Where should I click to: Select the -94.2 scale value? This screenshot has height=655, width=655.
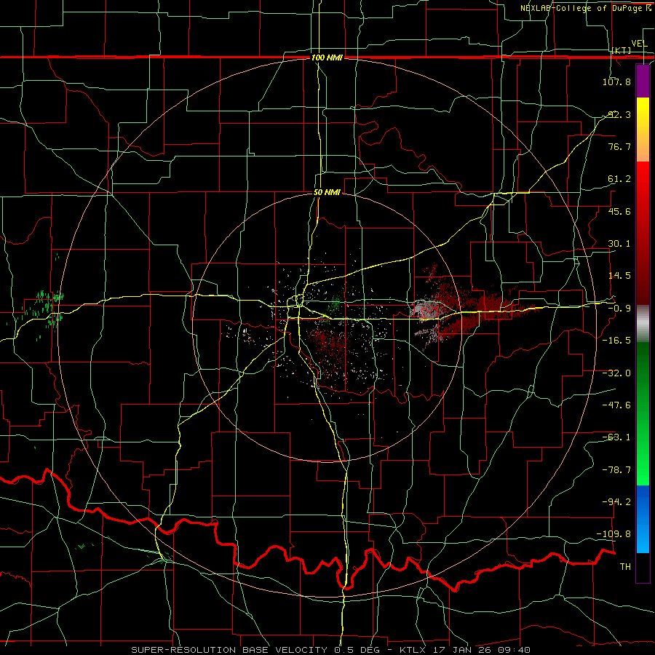616,502
